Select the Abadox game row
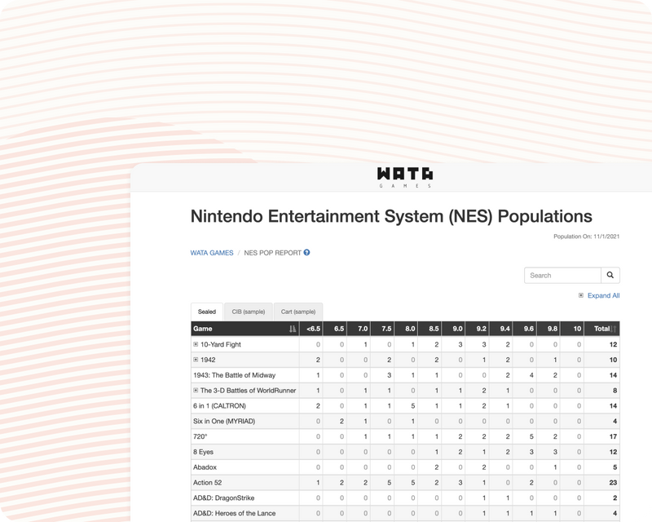The image size is (652, 522). coord(405,467)
